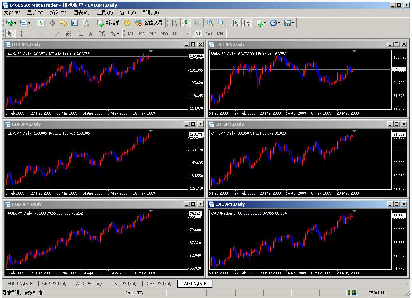This screenshot has height=298, width=412.
Task: Select the D1 daily timeframe
Action: coord(198,34)
